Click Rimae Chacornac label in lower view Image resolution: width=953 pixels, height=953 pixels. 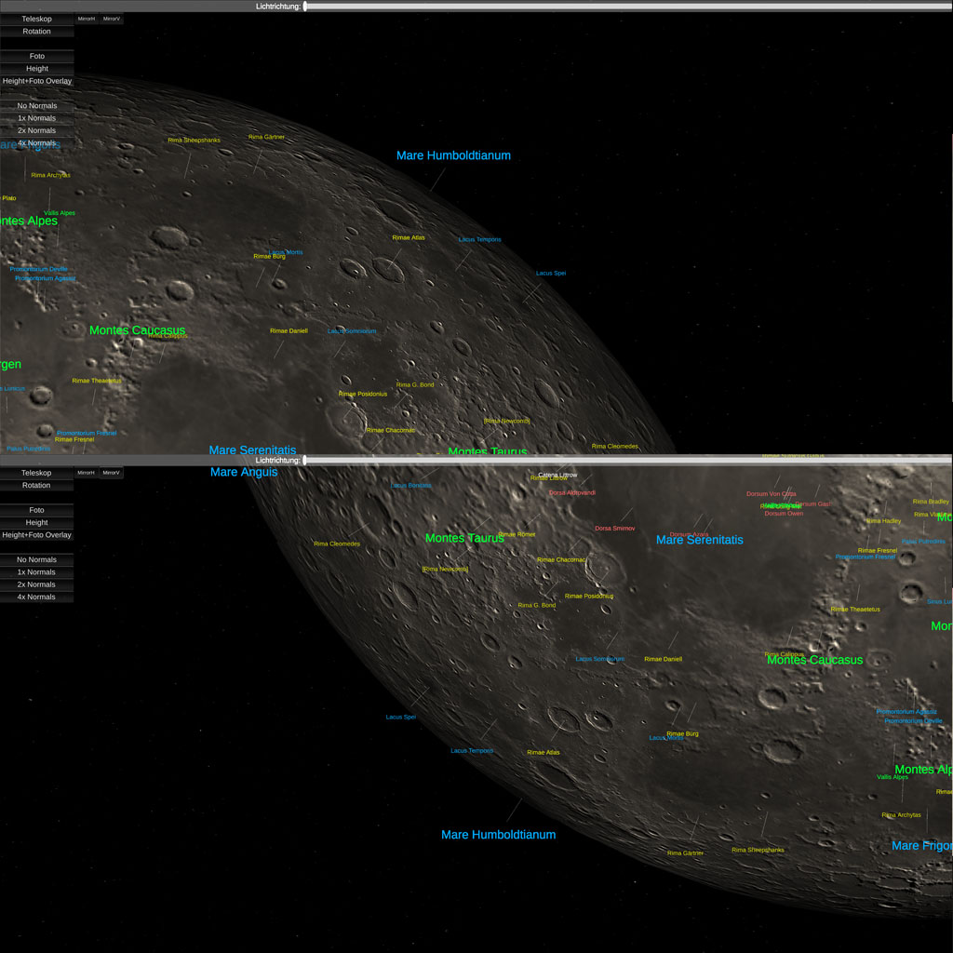click(x=561, y=559)
